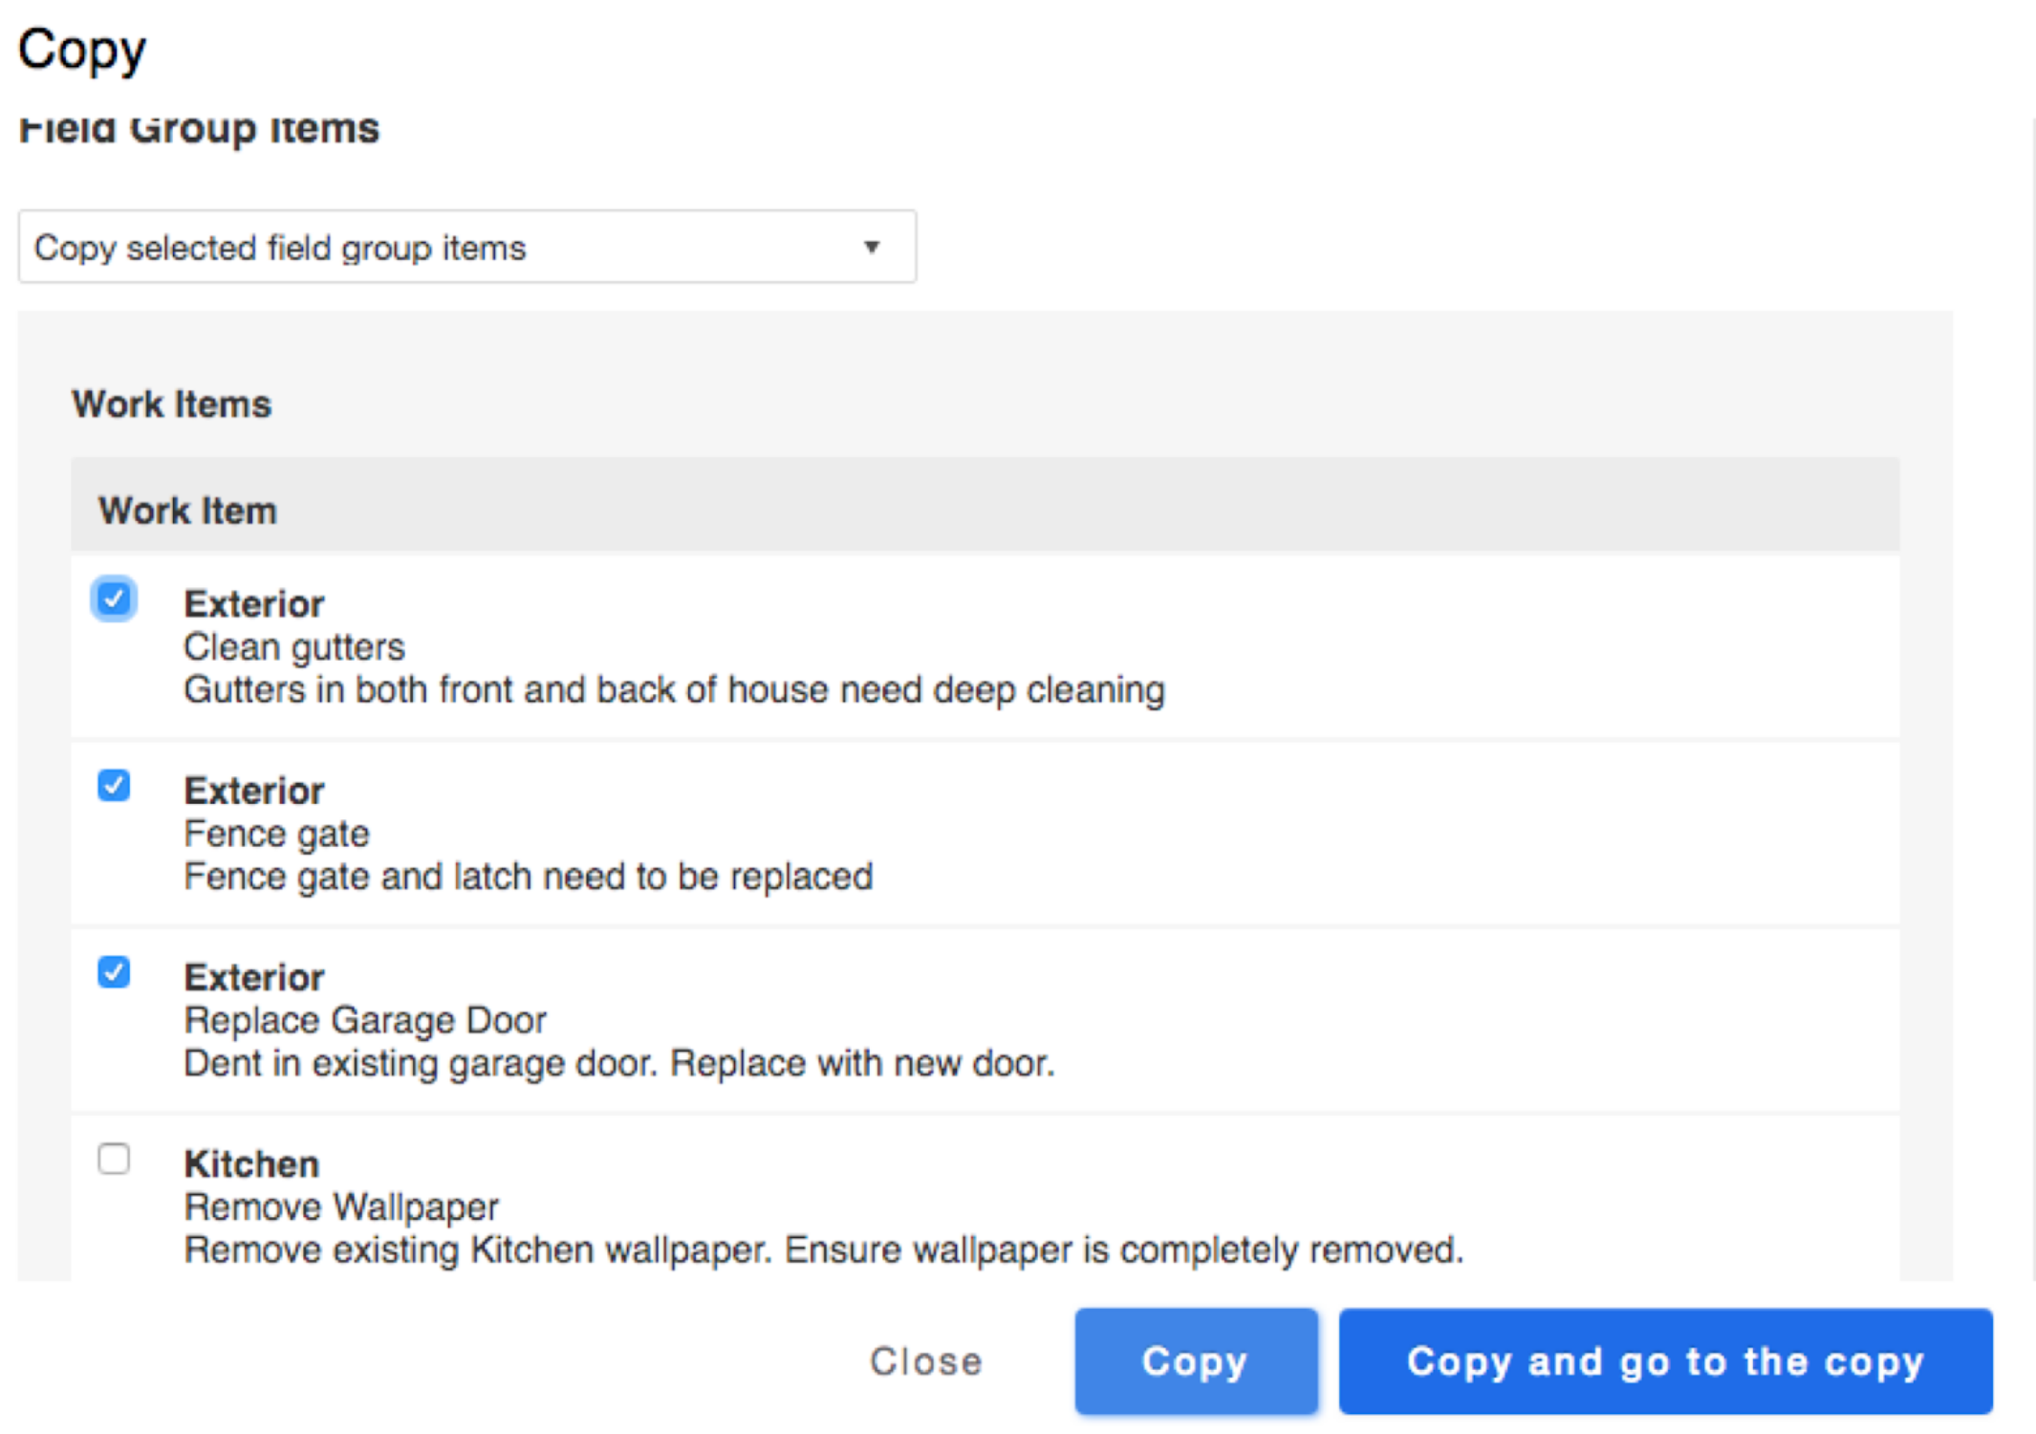
Task: Click the Dent in existing garage door description
Action: pos(618,1063)
